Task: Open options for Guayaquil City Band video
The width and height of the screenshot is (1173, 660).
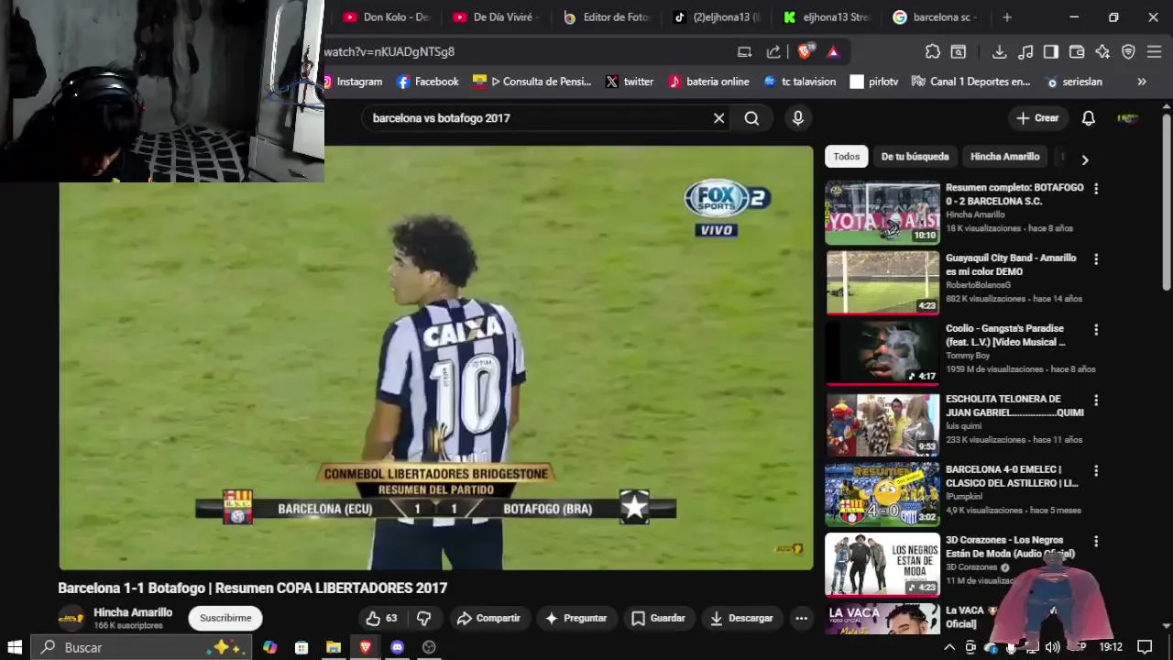Action: click(1096, 259)
